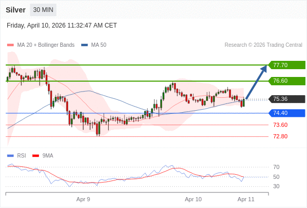Click the 72.80 support level label
The width and height of the screenshot is (307, 208).
click(280, 136)
